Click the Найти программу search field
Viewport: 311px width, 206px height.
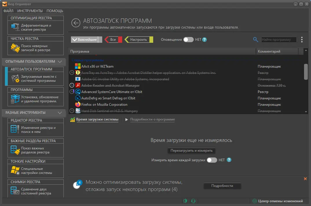[279, 40]
